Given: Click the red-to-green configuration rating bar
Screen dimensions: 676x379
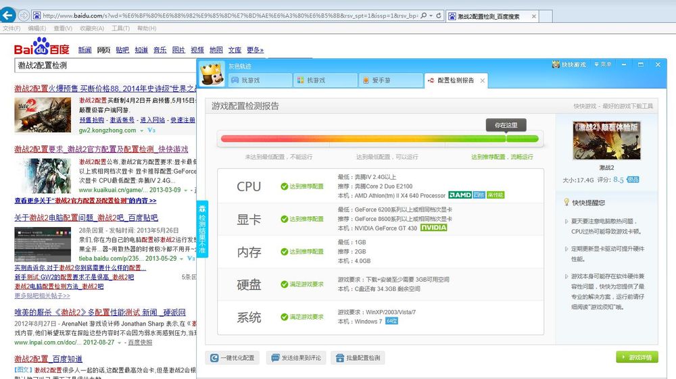Looking at the screenshot, I should pos(379,138).
